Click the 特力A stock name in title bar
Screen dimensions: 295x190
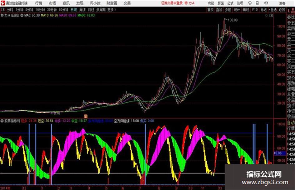[x=189, y=3]
